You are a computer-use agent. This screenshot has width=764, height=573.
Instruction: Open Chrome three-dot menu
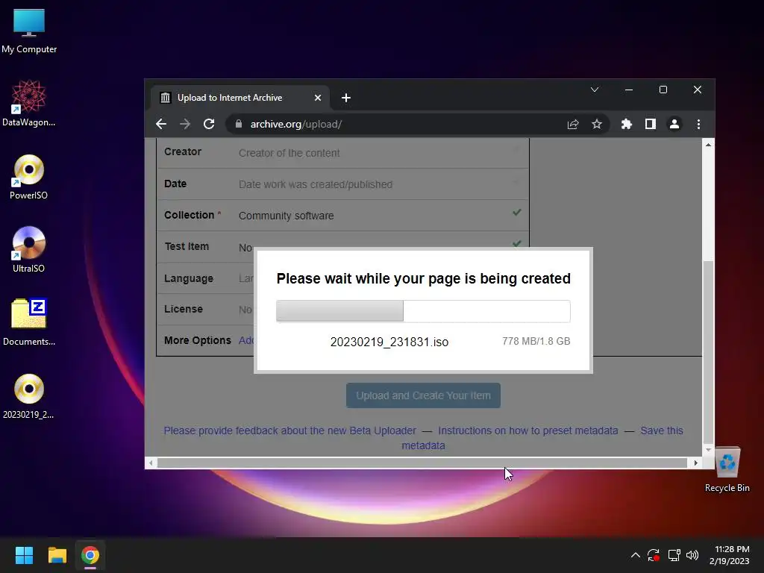point(698,125)
